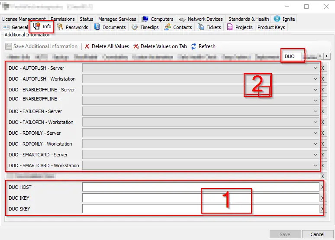Click the General tab card icon
Screen dimensions: 335x240
(x=6, y=27)
